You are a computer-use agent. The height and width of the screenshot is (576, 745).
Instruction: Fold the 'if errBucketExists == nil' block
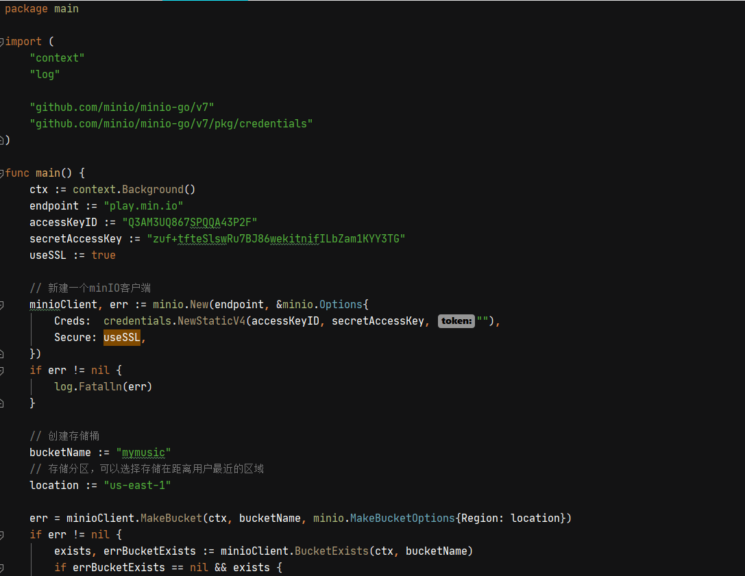1,568
